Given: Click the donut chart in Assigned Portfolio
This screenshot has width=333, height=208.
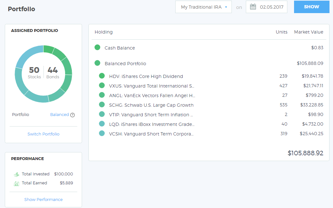Looking at the screenshot, I should coord(43,74).
